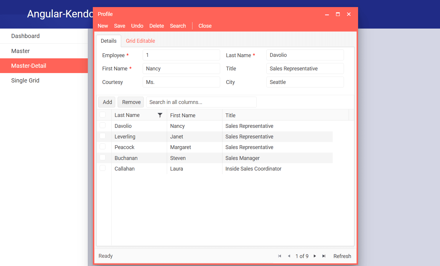
Task: Click the Remove button above grid
Action: (x=131, y=102)
